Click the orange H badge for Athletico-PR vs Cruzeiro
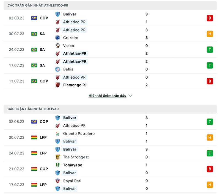220x194 pixels. tap(210, 34)
